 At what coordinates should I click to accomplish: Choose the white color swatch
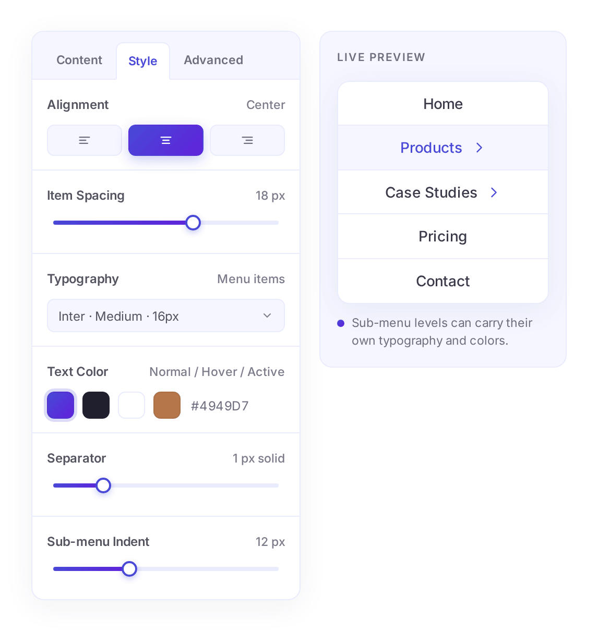[x=131, y=405]
